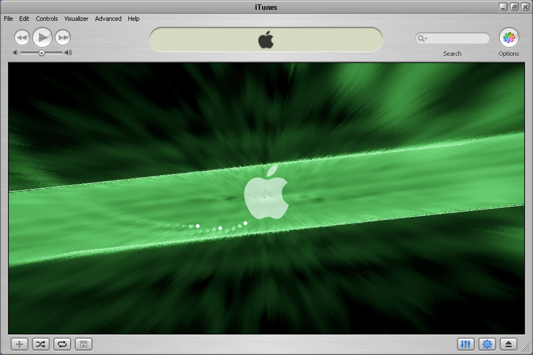Click the eject disc button
Viewport: 533px width, 355px height.
click(508, 344)
